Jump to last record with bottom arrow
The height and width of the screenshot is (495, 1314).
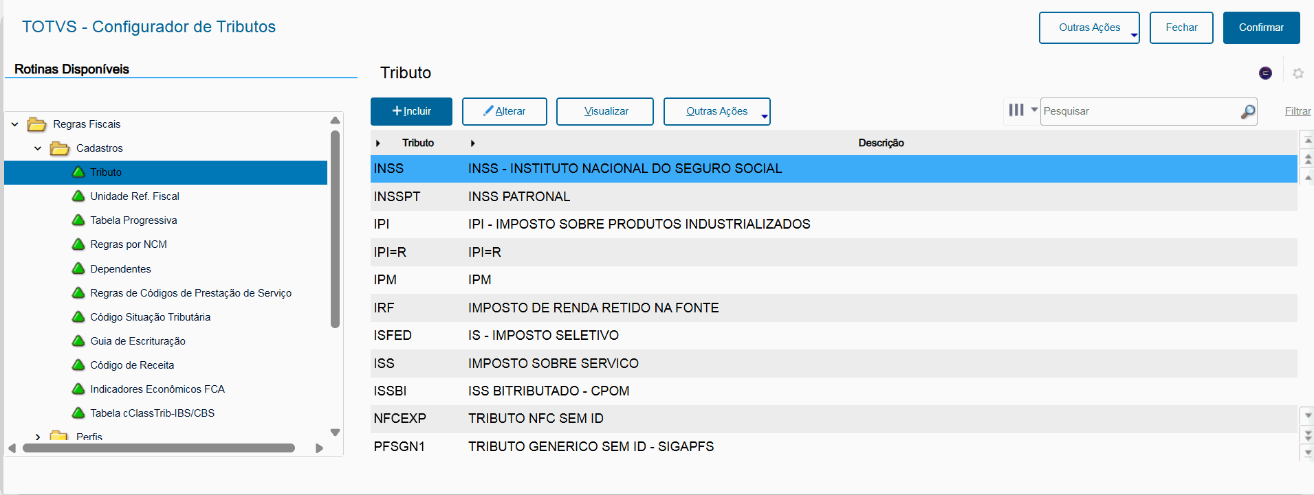(1308, 452)
